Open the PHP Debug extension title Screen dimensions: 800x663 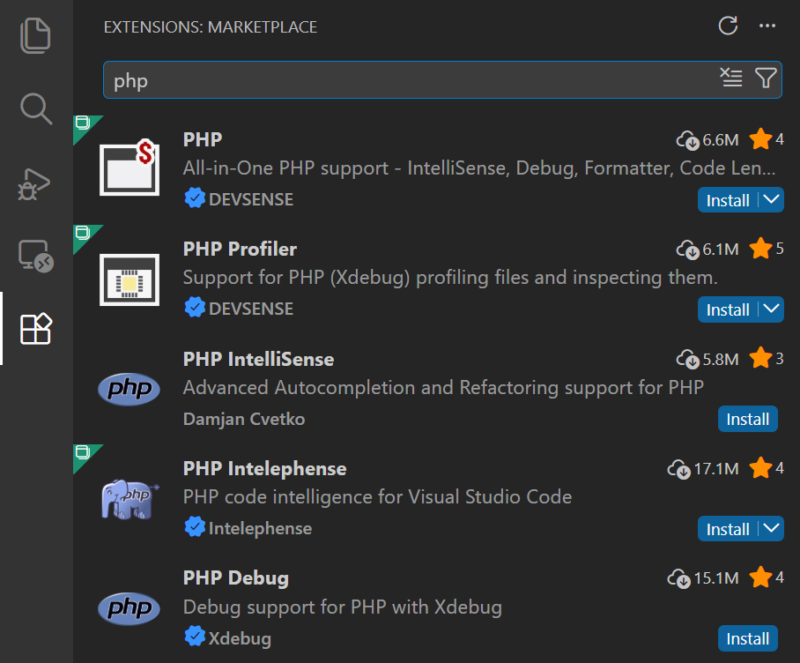[x=236, y=578]
